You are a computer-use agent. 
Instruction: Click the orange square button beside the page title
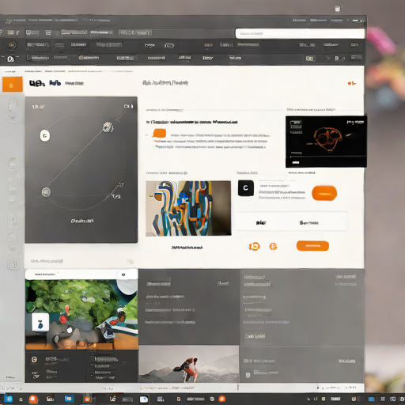[x=13, y=85]
